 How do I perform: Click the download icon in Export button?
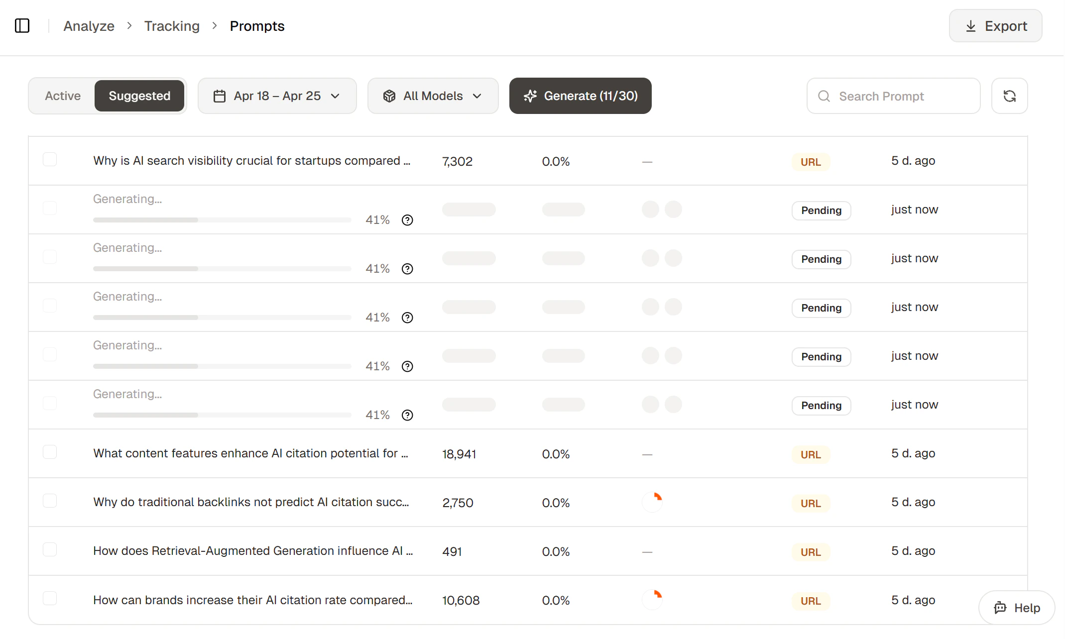(970, 26)
